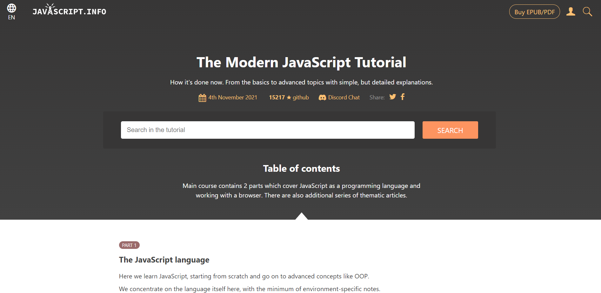Click Buy EPUB/PDF button

[534, 12]
